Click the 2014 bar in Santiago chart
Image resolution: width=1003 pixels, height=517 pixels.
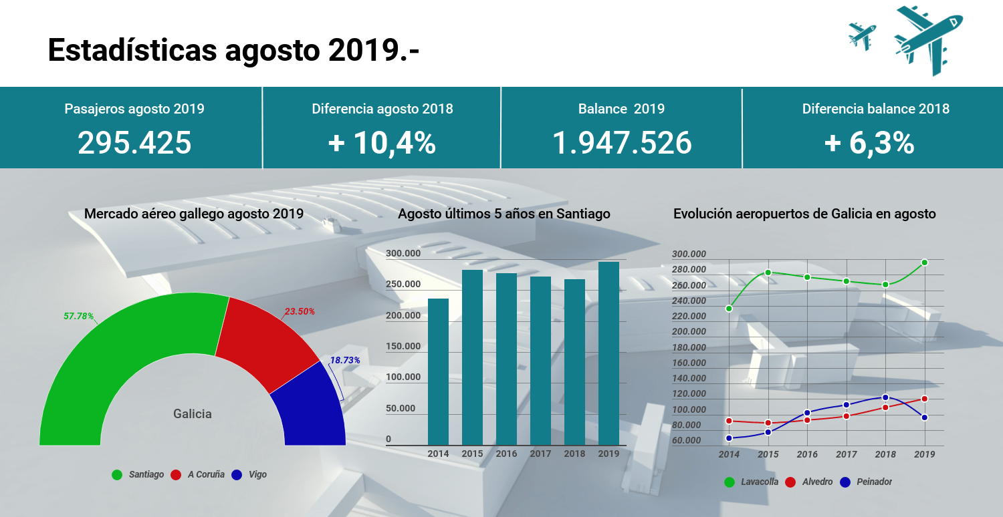coord(438,372)
